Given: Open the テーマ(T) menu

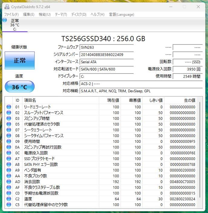Looking at the screenshot, I should click(61, 15).
